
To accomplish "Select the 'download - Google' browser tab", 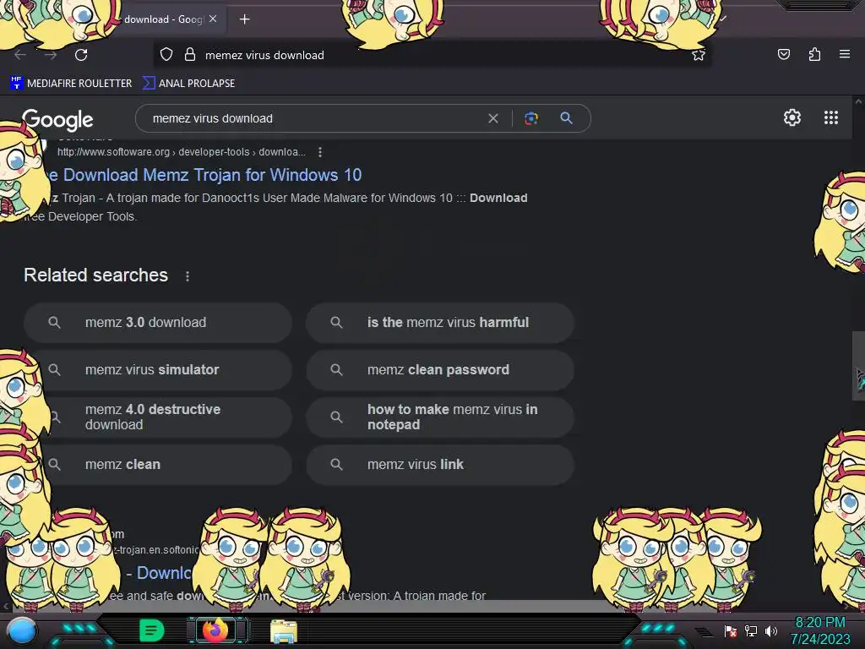I will click(x=166, y=19).
